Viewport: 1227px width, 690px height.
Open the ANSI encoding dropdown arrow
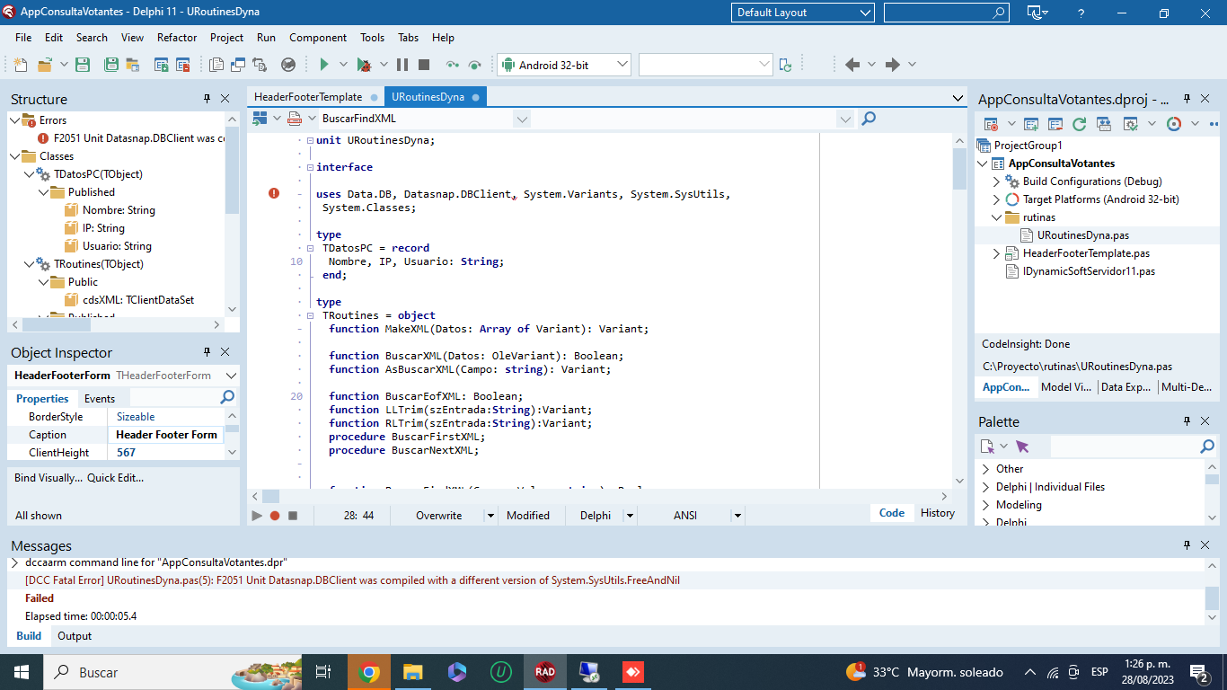click(737, 516)
